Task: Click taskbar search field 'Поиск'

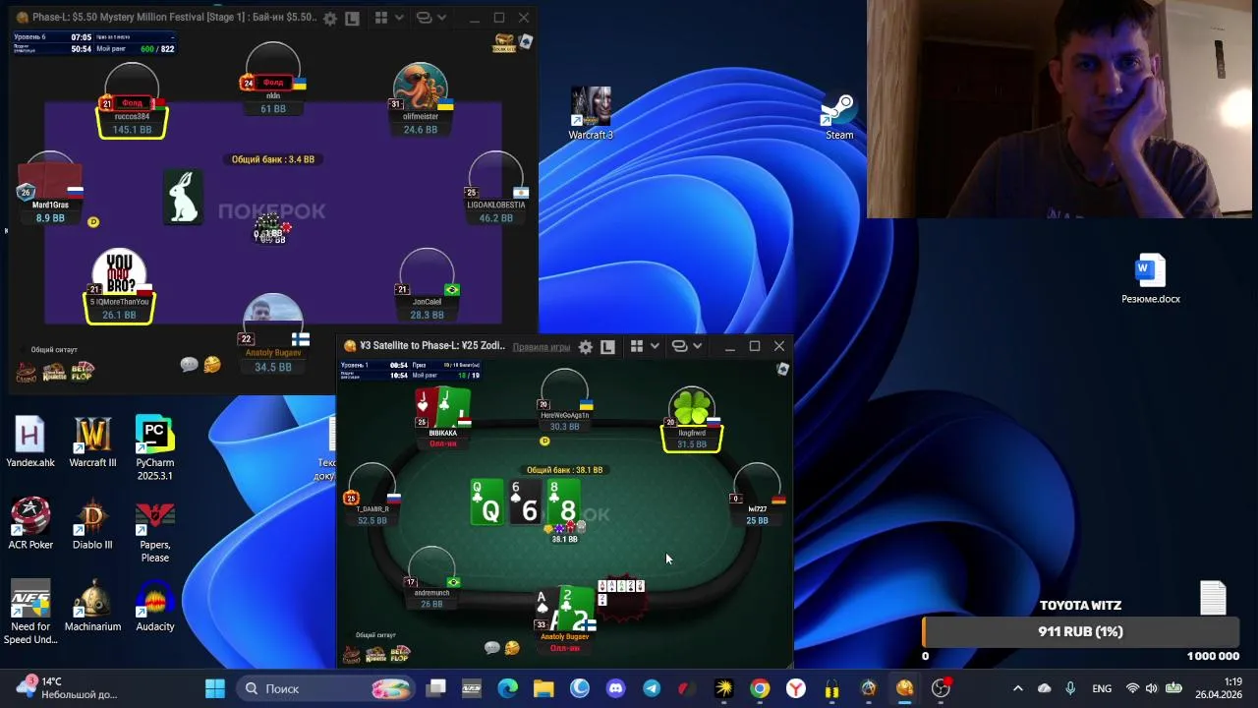Action: (326, 688)
